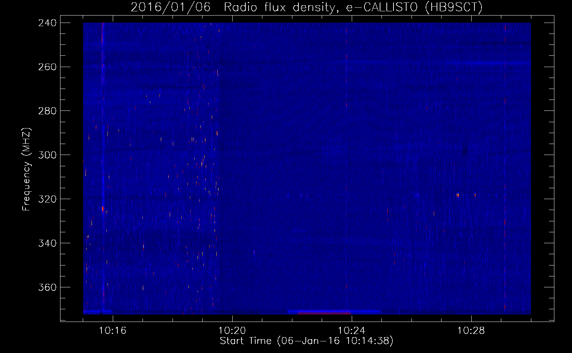The height and width of the screenshot is (353, 572).
Task: Click the 10:28 time tick label
Action: pos(471,331)
